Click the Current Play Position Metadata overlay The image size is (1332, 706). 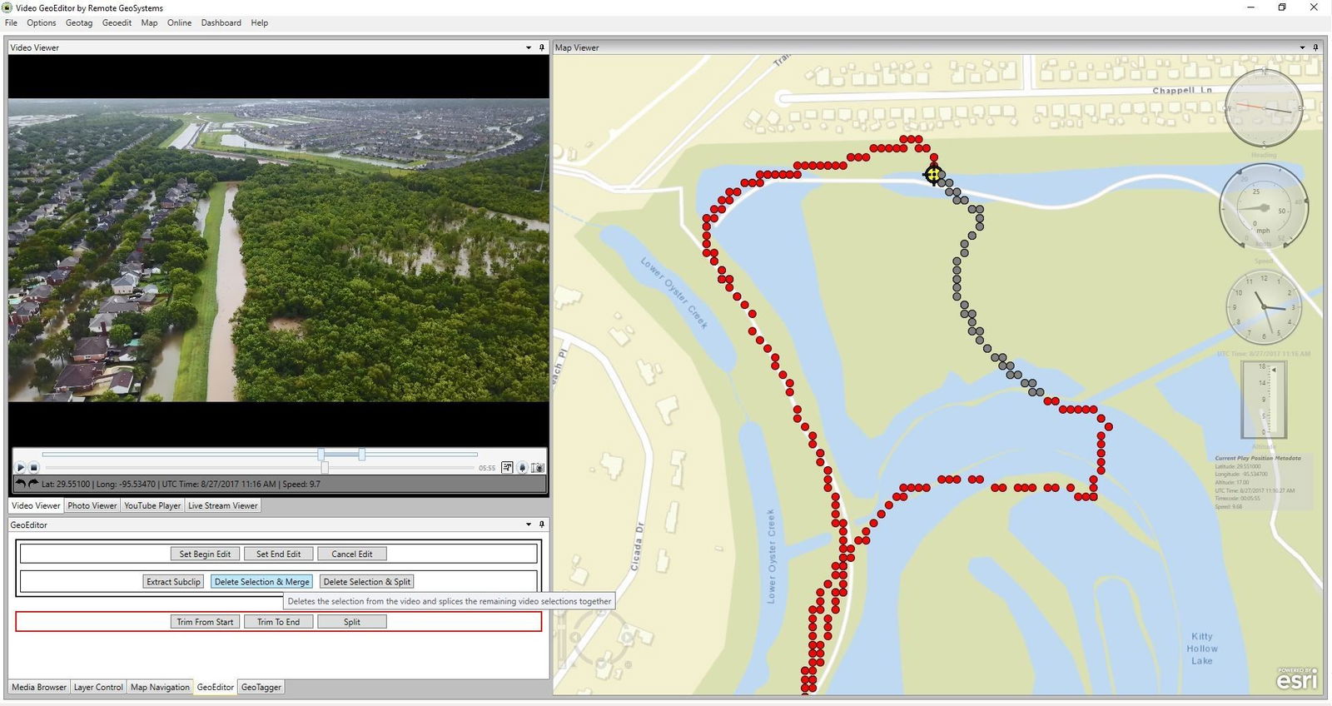pyautogui.click(x=1264, y=482)
